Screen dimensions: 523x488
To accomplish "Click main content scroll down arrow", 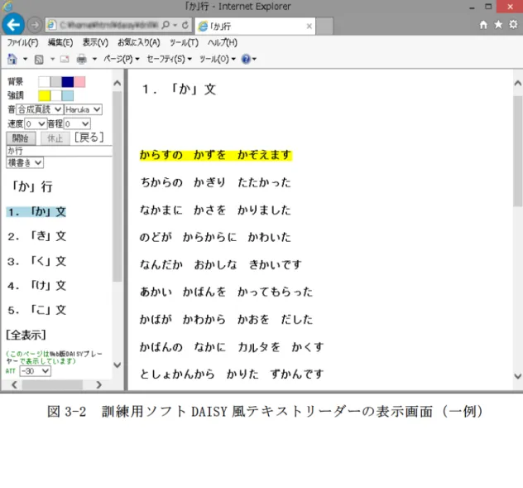I will click(518, 376).
